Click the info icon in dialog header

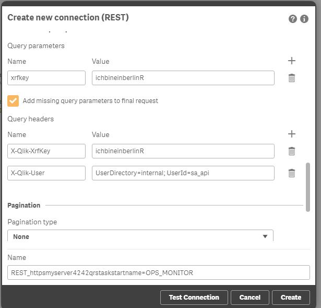click(x=304, y=19)
